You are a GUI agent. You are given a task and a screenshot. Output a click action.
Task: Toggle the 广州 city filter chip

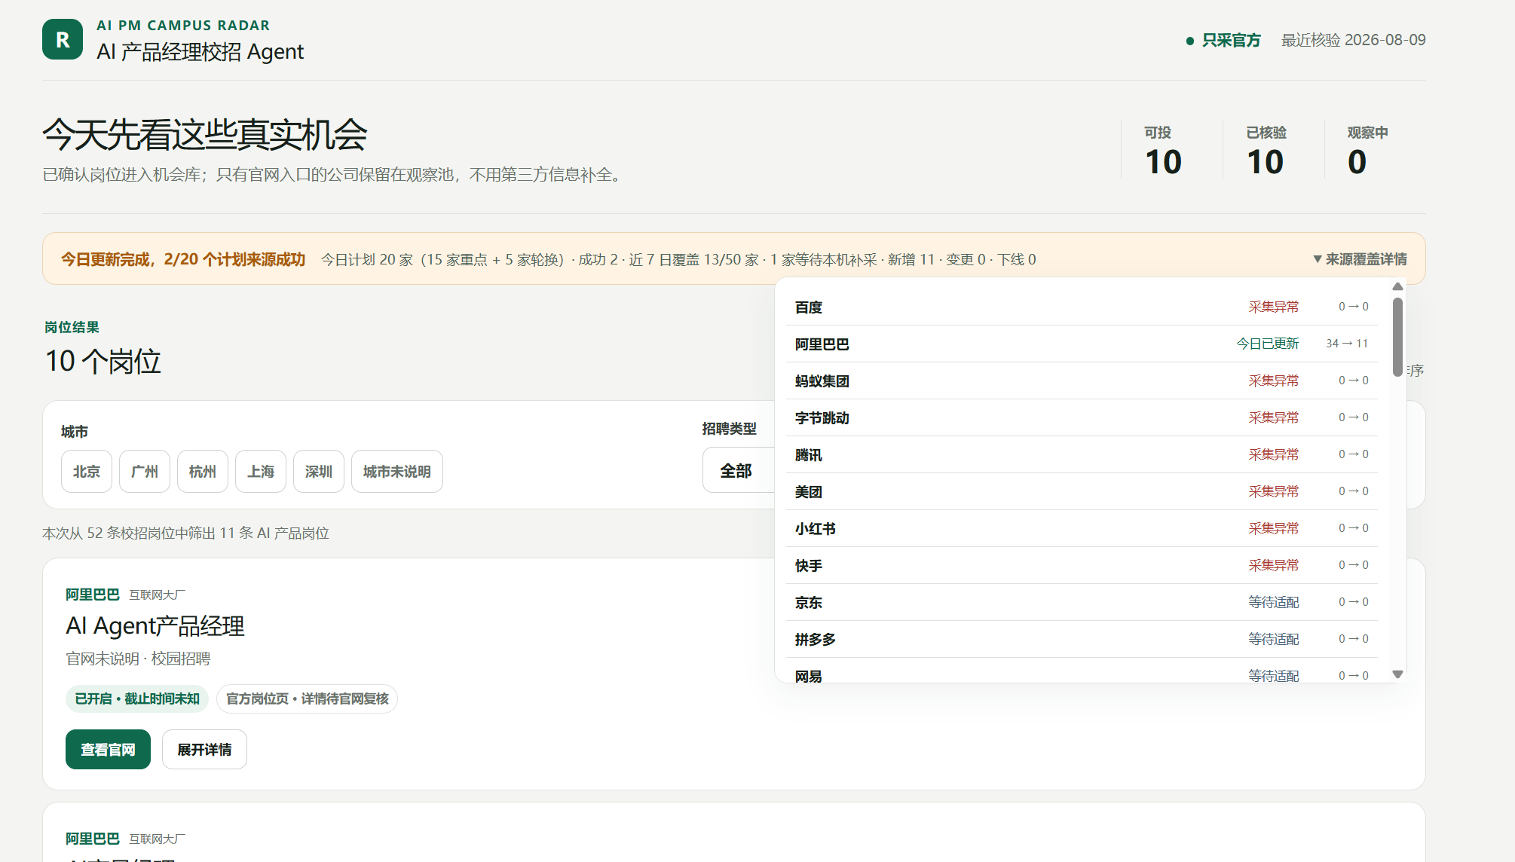[x=145, y=472]
